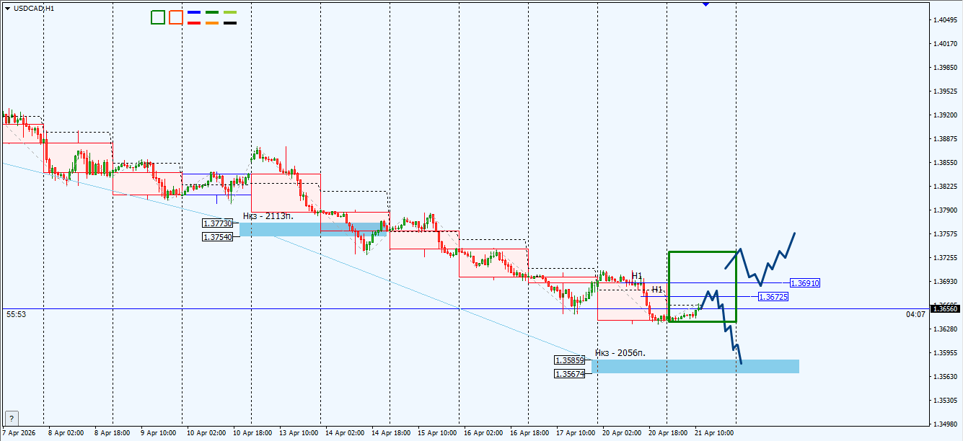The width and height of the screenshot is (963, 441).
Task: Select the blue line legend swatch
Action: 194,13
